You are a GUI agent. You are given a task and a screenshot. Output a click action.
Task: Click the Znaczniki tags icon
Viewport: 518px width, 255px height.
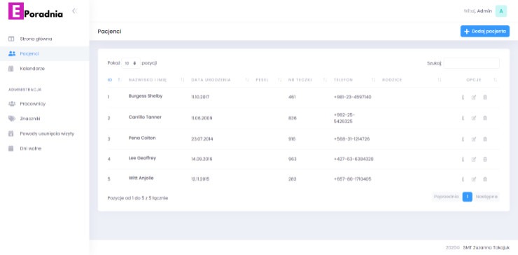[12, 118]
